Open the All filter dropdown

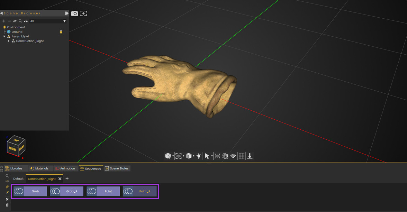pos(48,21)
